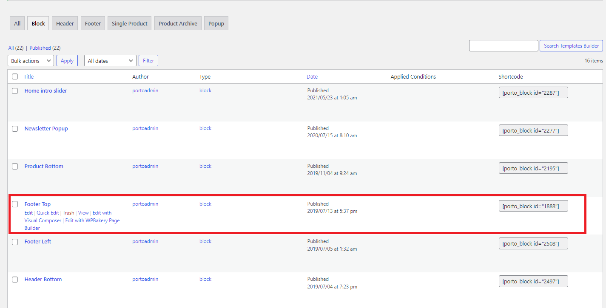Click Edit under Footer Top

tap(28, 213)
